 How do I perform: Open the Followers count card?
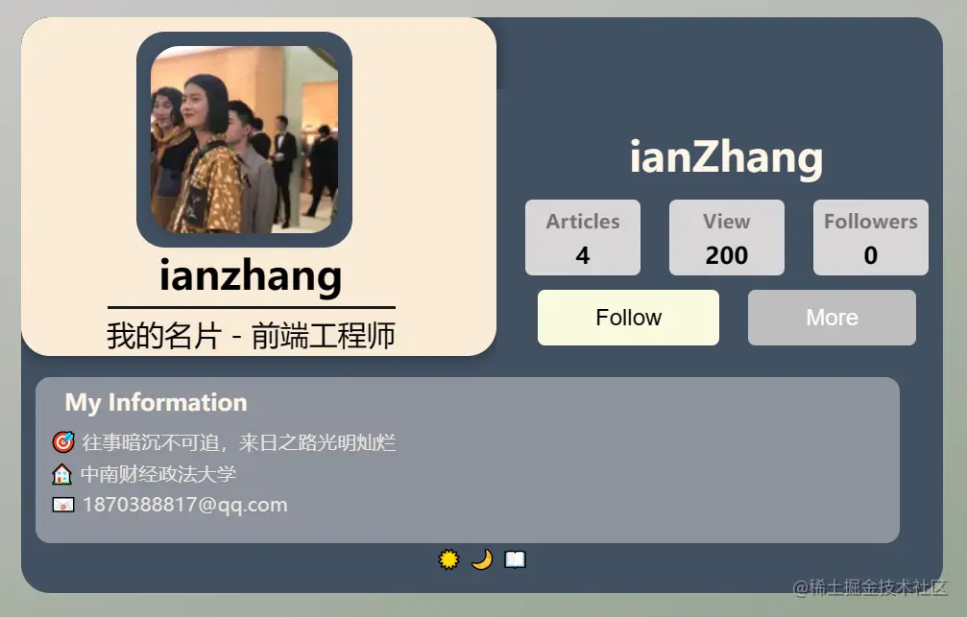(x=871, y=237)
